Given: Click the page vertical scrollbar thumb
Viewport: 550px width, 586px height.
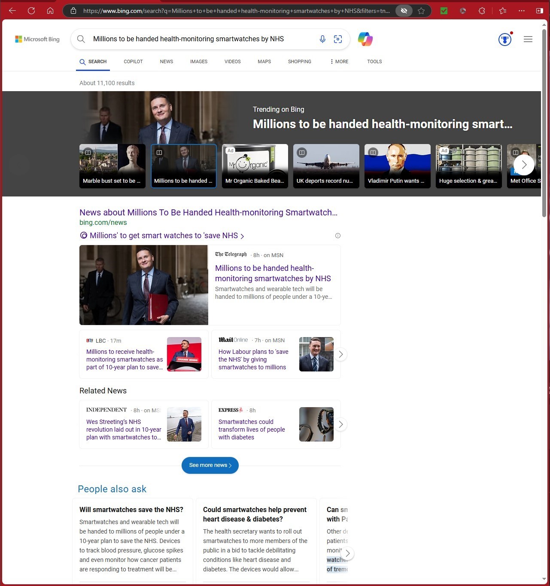Looking at the screenshot, I should [544, 123].
